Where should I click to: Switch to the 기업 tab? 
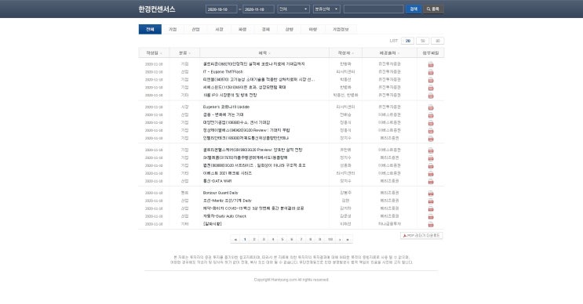(173, 29)
